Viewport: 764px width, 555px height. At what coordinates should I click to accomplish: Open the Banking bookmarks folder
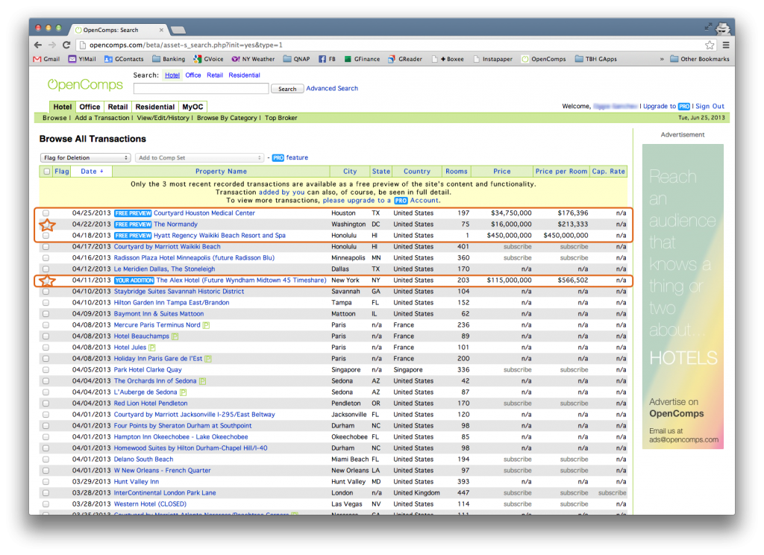169,59
